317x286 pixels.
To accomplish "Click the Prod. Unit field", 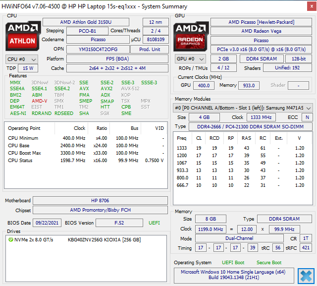I will tap(150, 50).
